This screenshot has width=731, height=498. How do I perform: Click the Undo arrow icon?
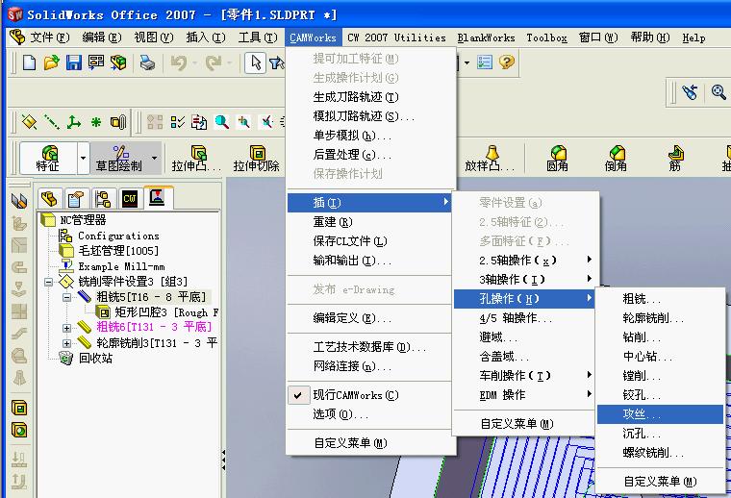[179, 62]
